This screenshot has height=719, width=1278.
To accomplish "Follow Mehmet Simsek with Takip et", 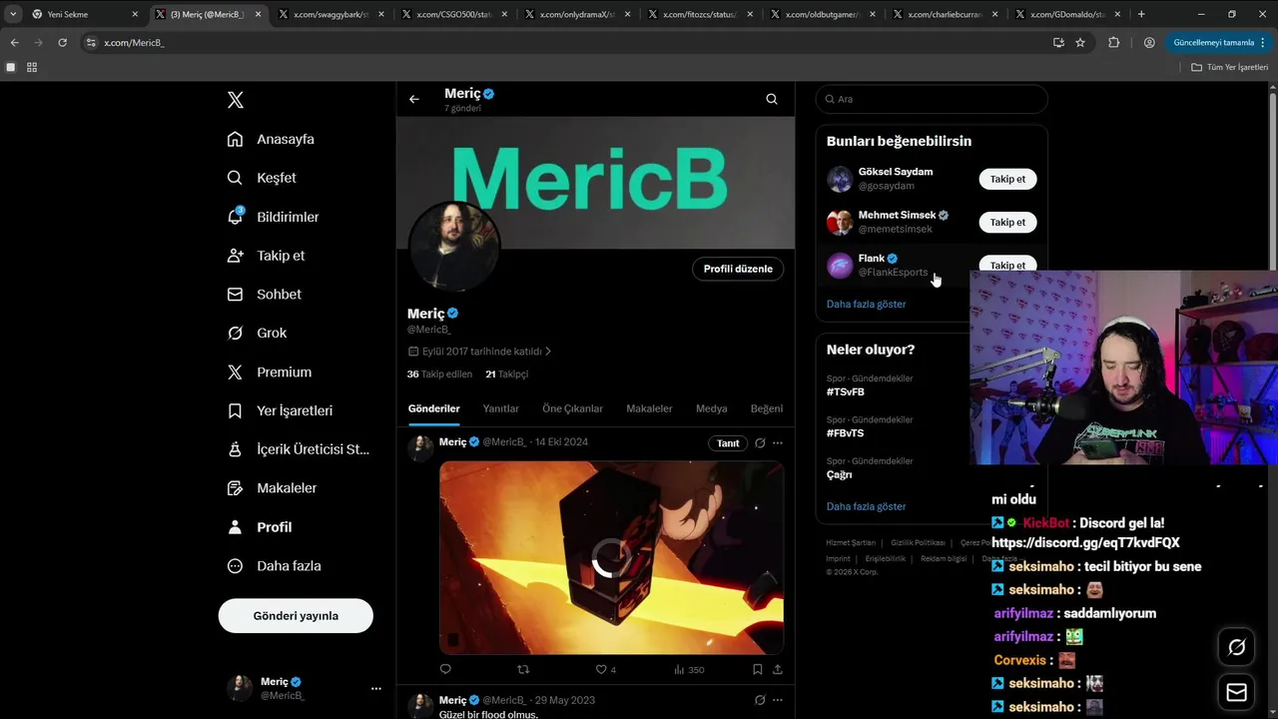I will coord(1007,222).
